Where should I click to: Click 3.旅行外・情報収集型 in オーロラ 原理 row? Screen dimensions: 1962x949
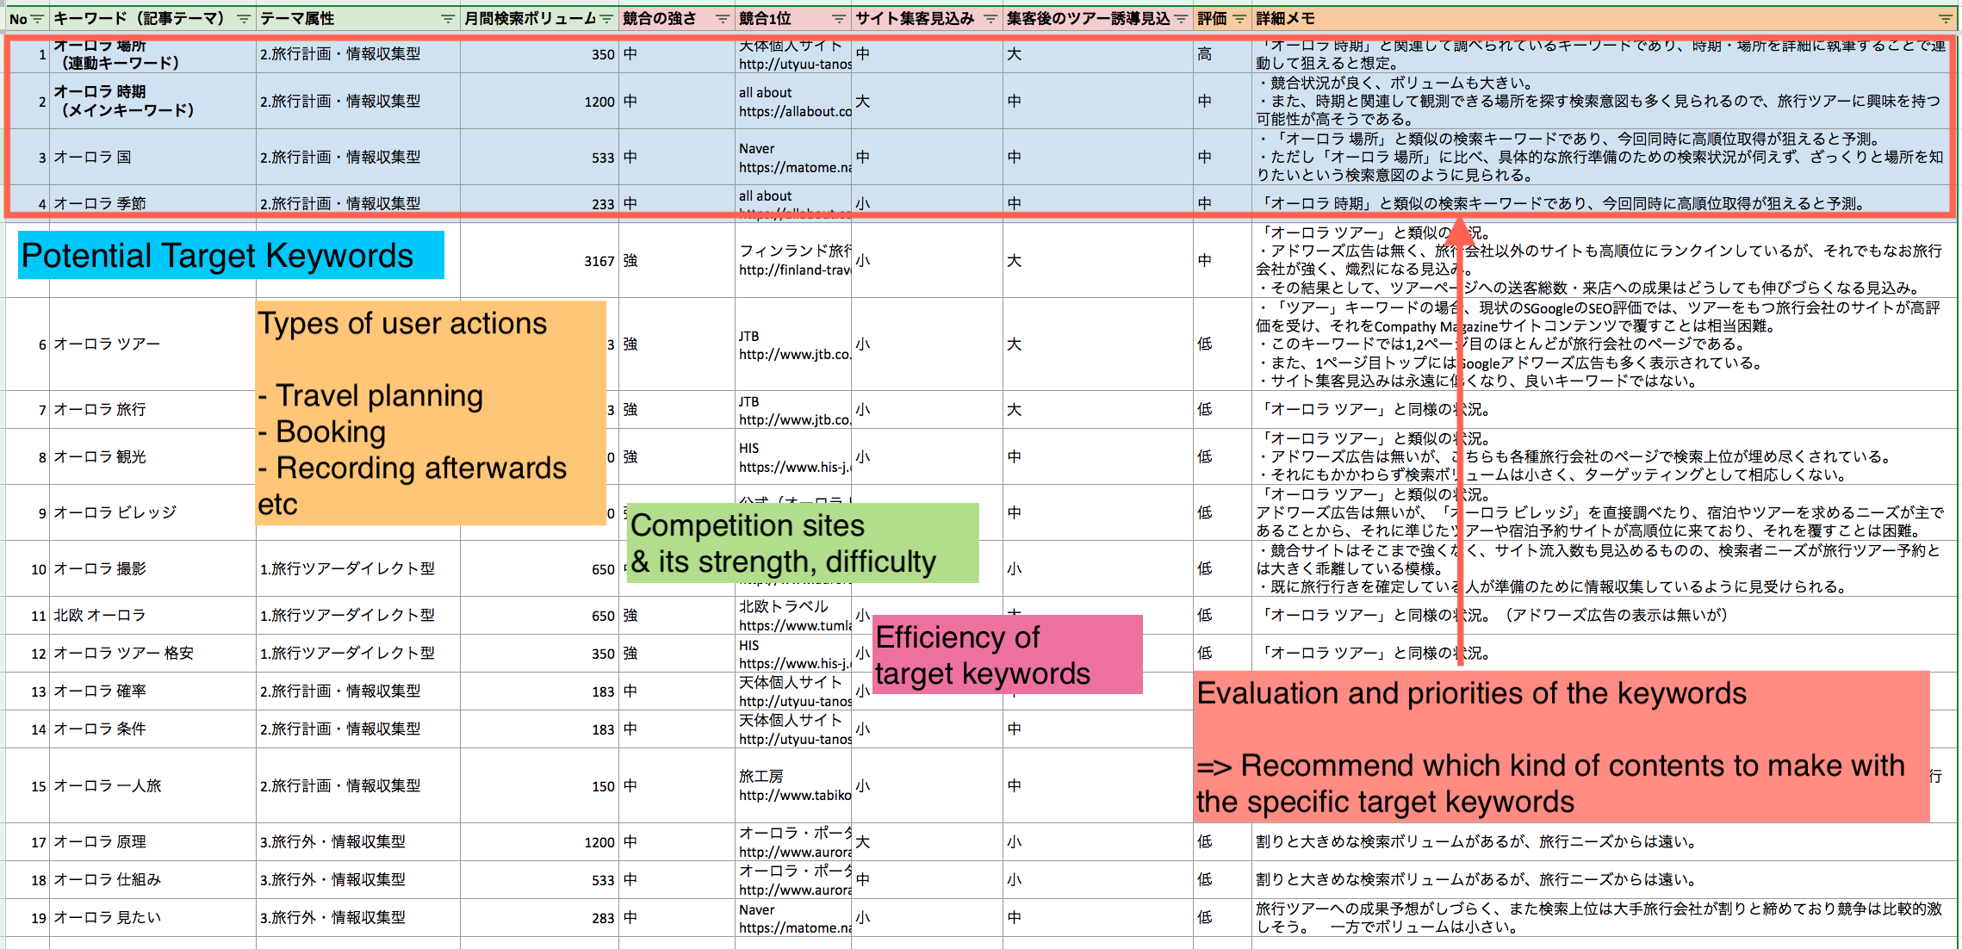(x=357, y=842)
